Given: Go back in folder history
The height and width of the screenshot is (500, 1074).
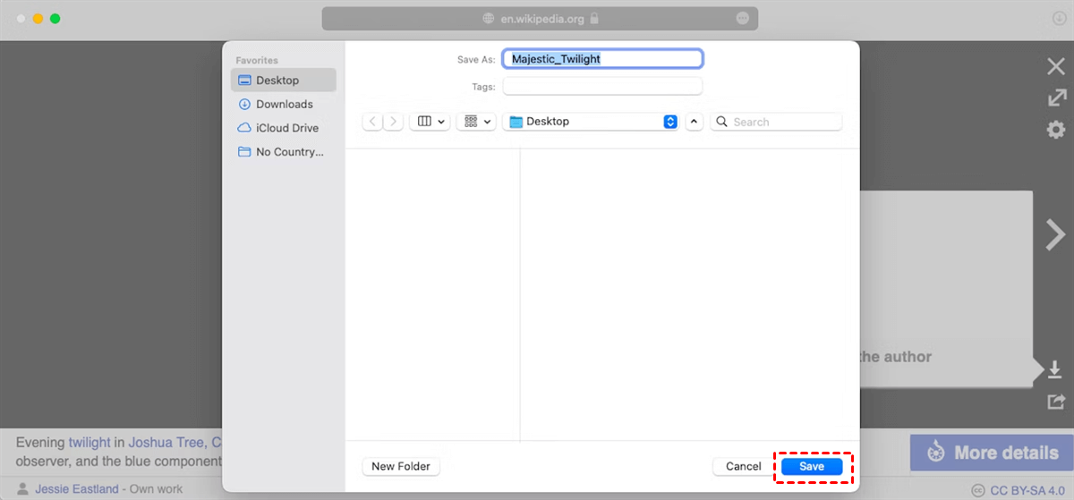Looking at the screenshot, I should (372, 122).
